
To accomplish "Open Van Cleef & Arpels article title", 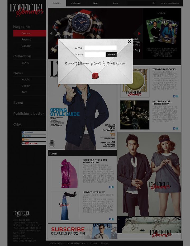I will coord(162,103).
